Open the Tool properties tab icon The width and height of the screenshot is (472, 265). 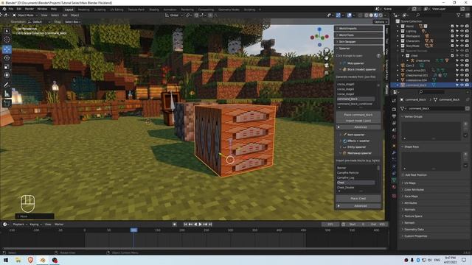394,101
